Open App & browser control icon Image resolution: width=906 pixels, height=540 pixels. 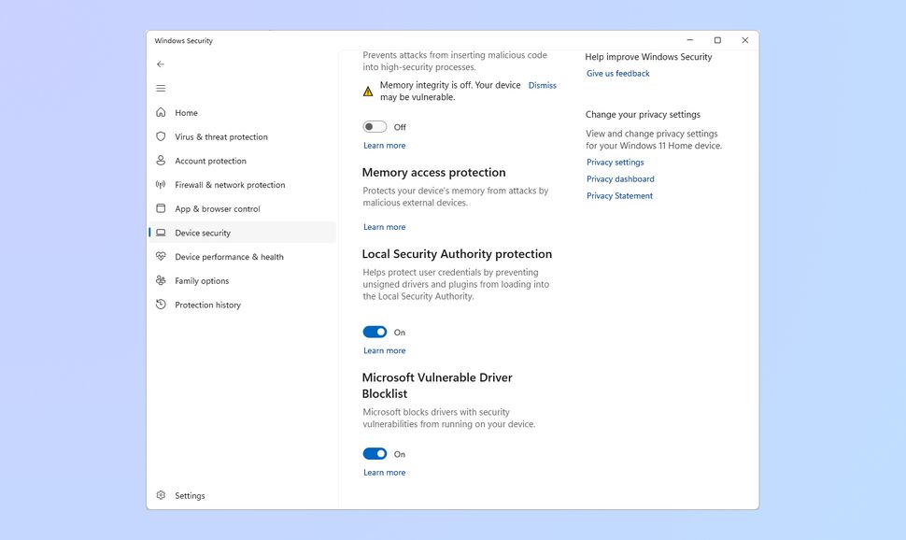161,208
